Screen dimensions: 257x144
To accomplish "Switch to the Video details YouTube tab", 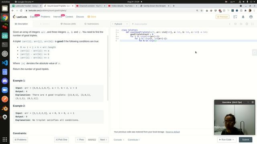I will 123,6.
